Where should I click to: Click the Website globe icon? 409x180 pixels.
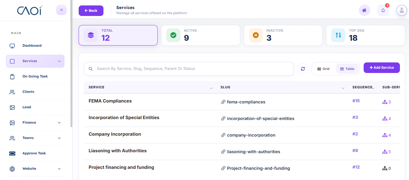point(12,169)
